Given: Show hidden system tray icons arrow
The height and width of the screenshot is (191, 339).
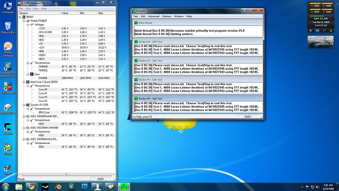Looking at the screenshot, I should click(302, 187).
